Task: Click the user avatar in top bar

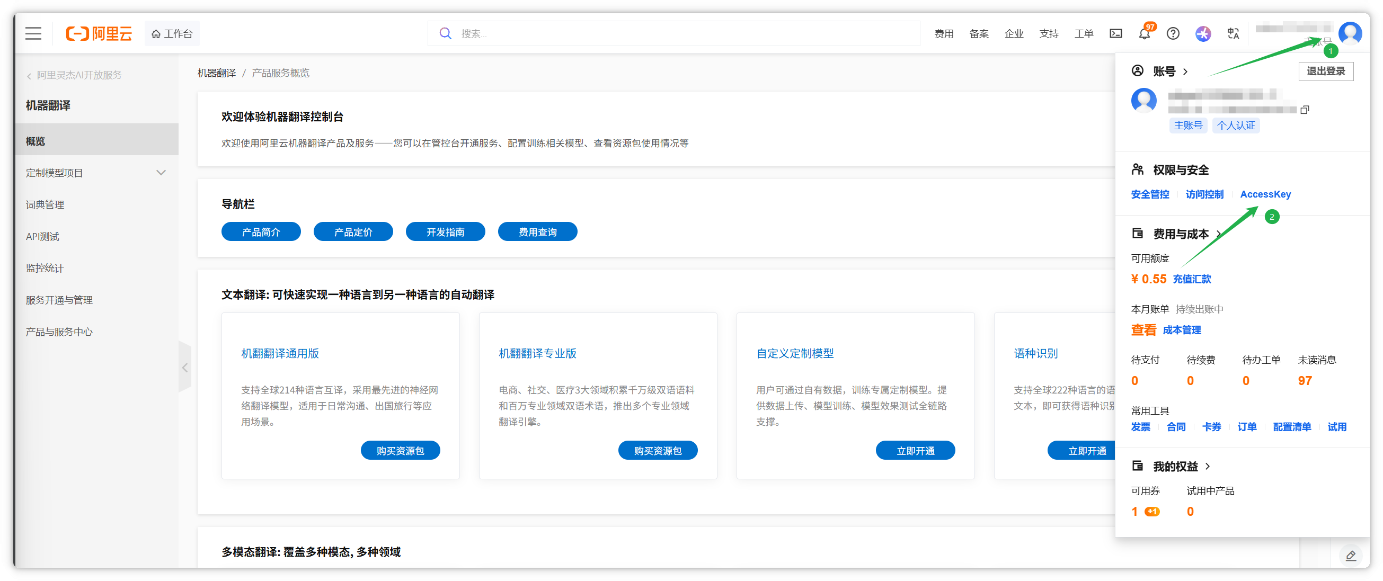Action: [1350, 33]
